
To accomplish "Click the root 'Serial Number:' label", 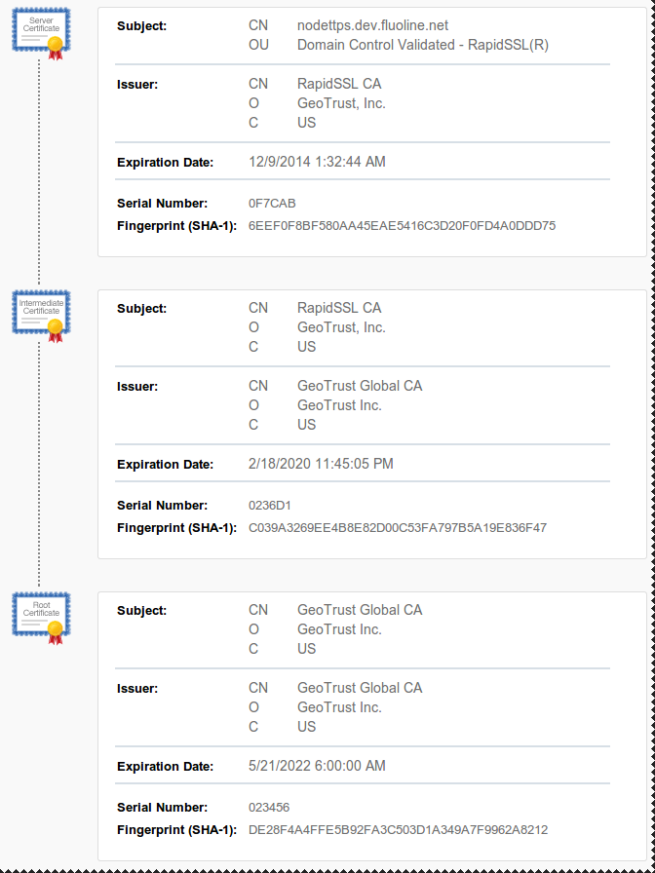I will click(162, 808).
